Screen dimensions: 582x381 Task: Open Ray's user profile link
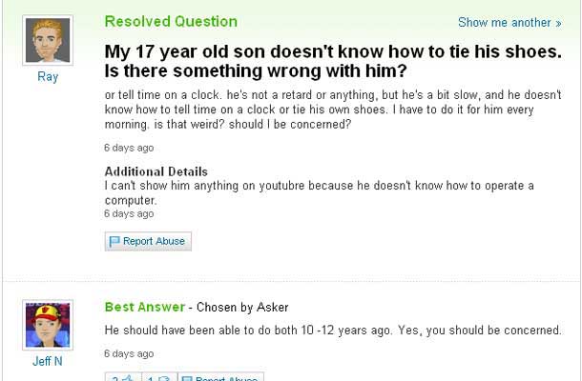click(x=47, y=77)
